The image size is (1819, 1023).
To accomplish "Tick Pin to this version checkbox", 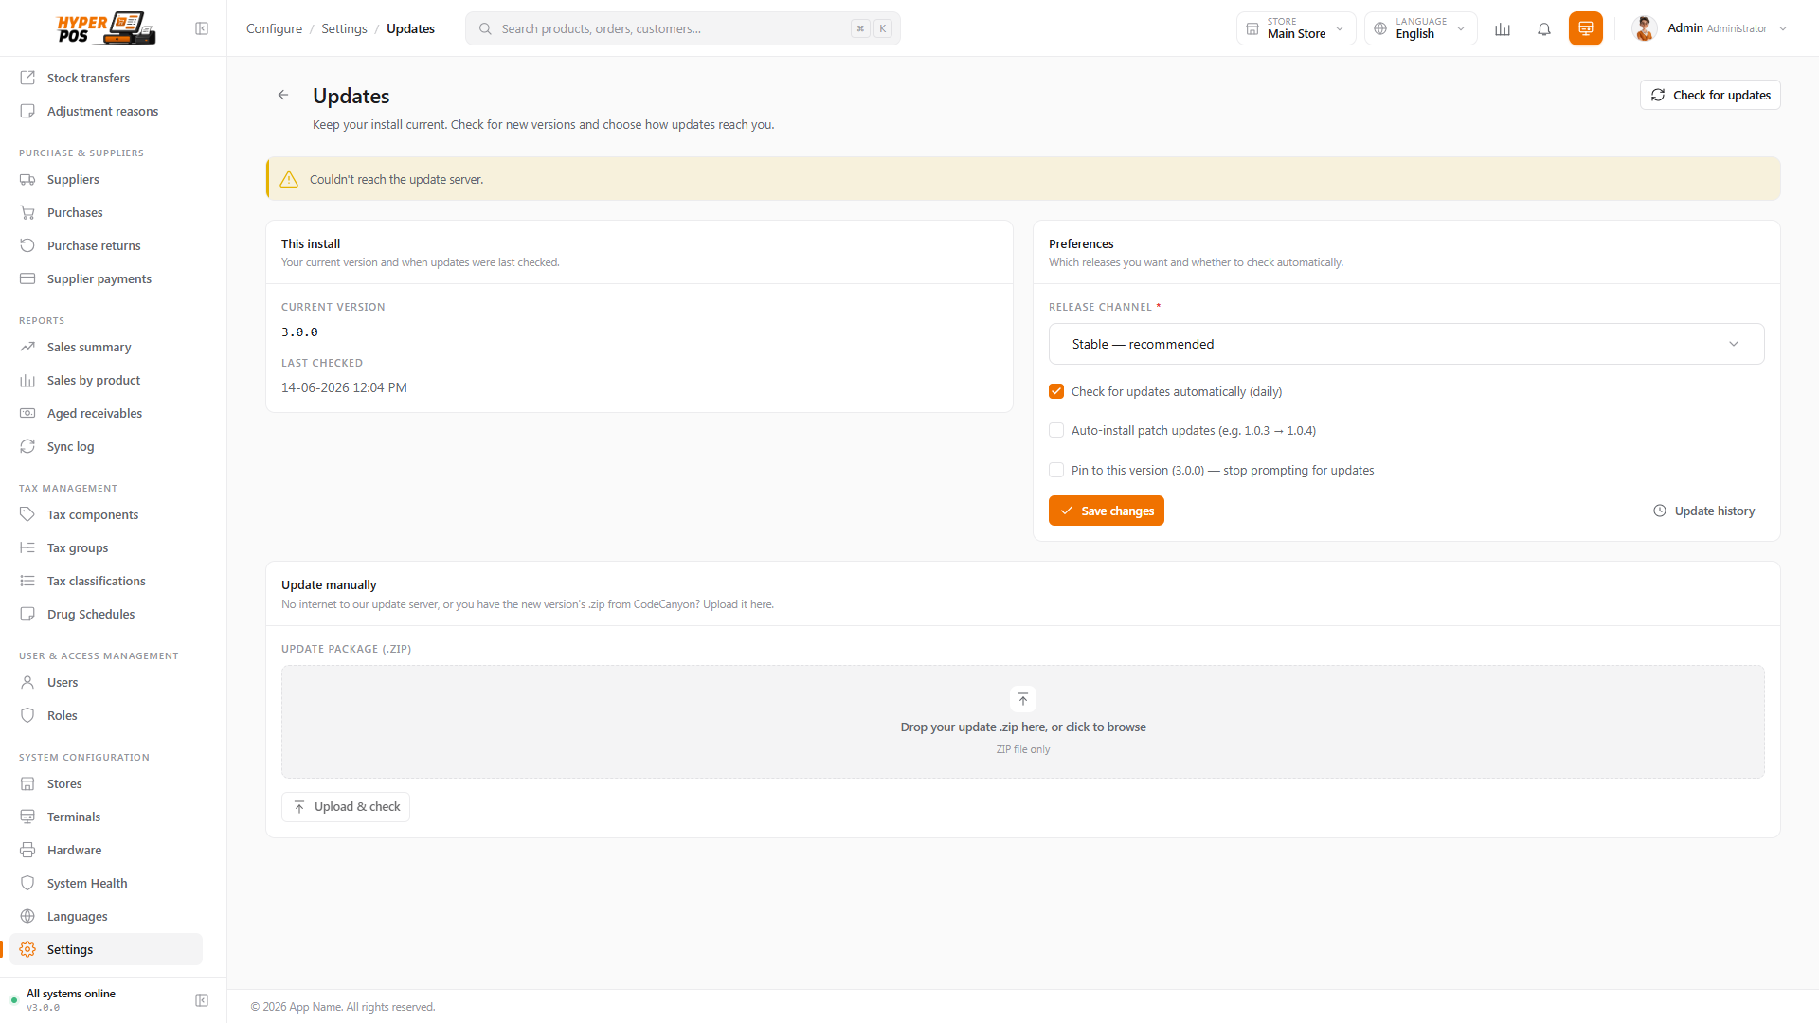I will click(1056, 470).
